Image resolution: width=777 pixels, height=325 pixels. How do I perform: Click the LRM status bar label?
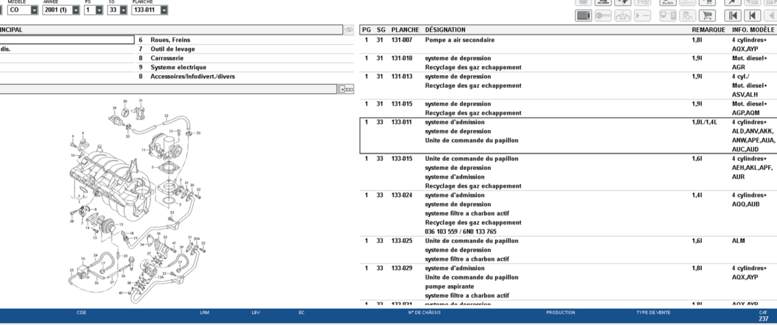point(204,313)
